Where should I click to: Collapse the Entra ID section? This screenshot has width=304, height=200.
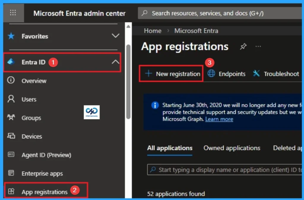click(x=116, y=62)
